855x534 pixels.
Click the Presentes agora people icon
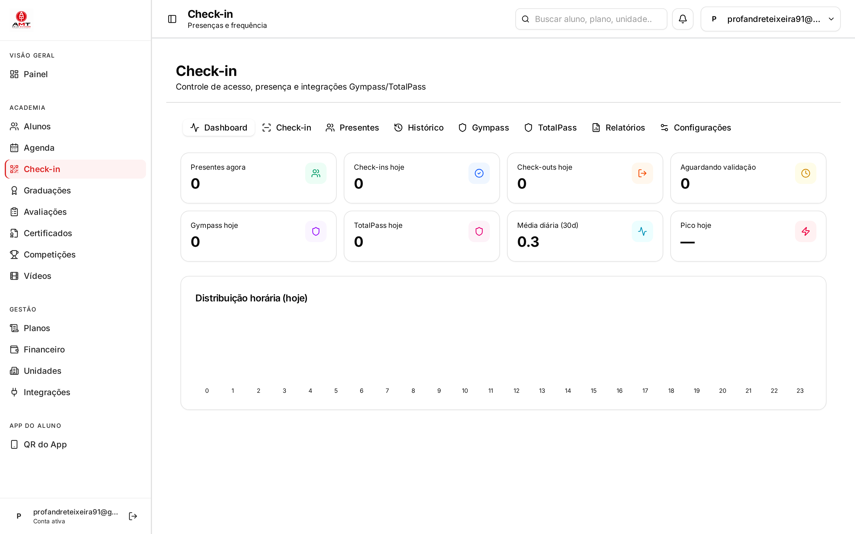pyautogui.click(x=316, y=173)
